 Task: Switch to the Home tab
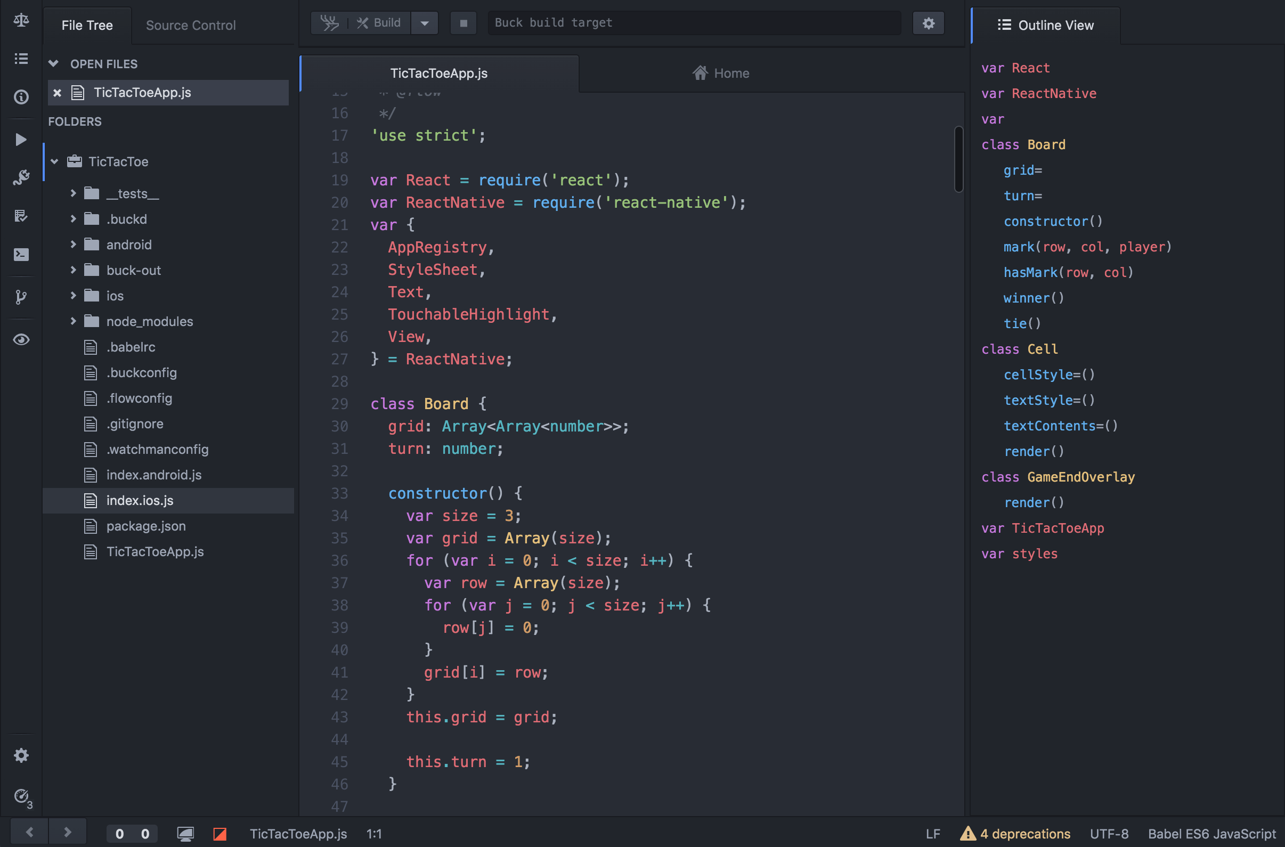(721, 73)
